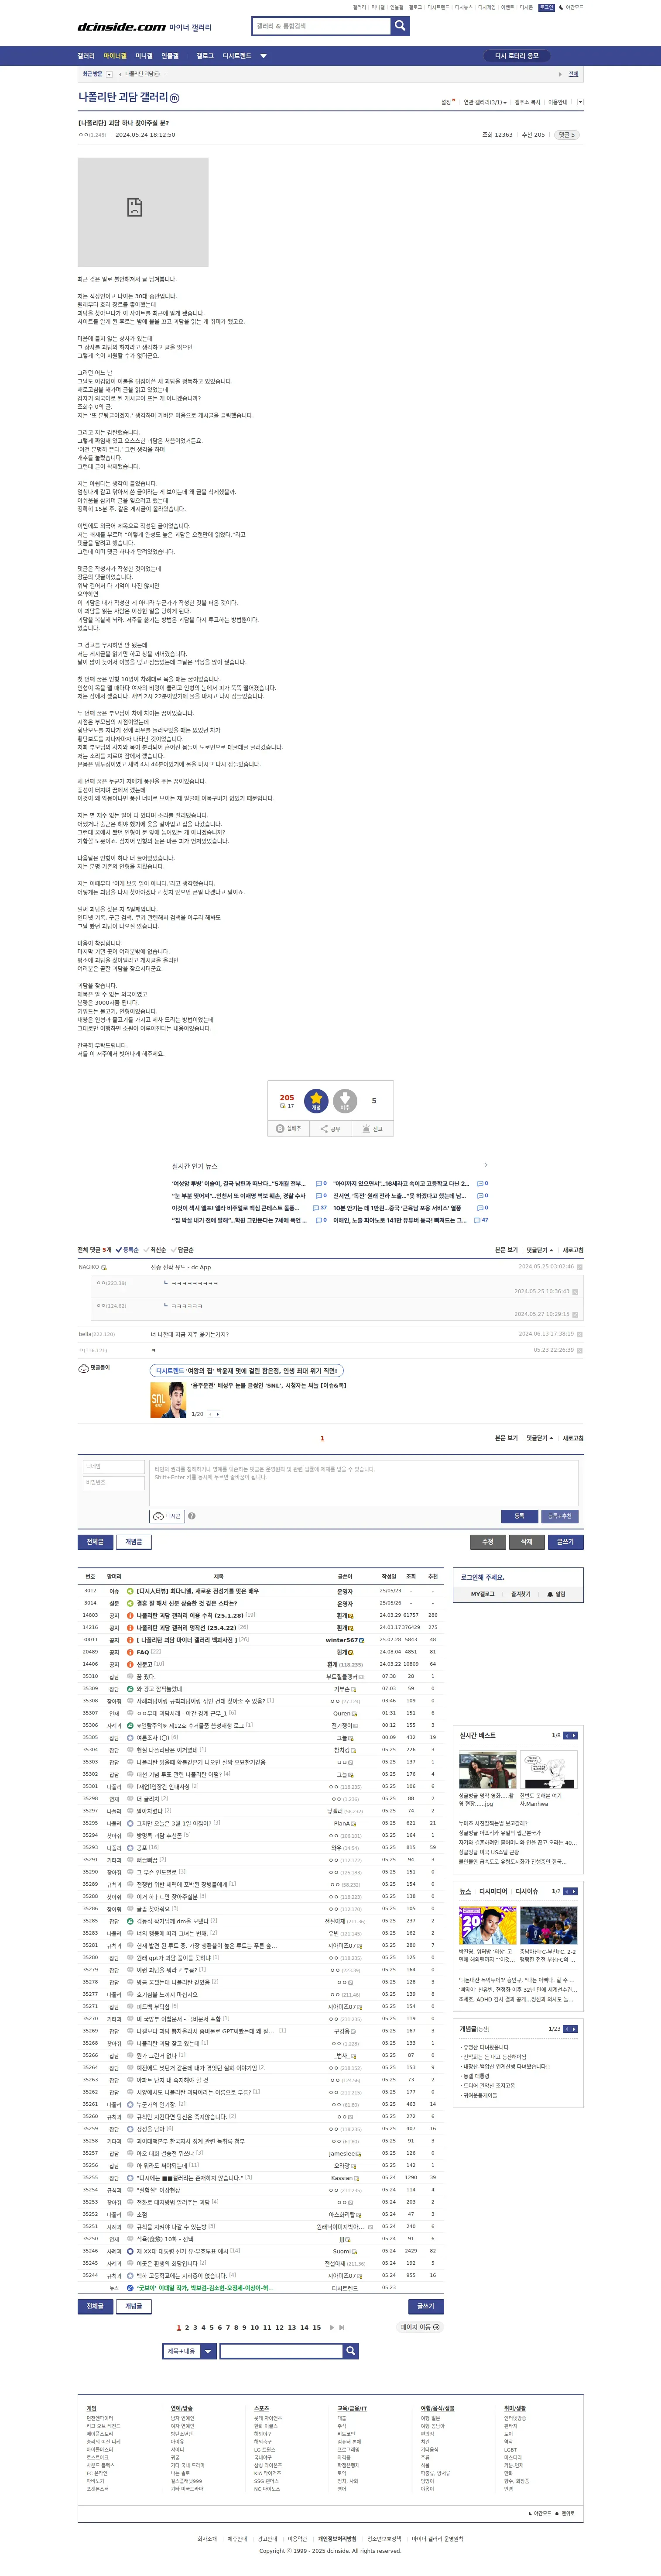The image size is (661, 2576).
Task: Select 등록순 comment sort option
Action: pos(128,1250)
